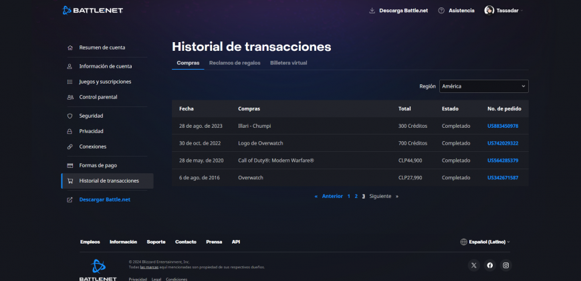Image resolution: width=581 pixels, height=281 pixels.
Task: Click Descargar Battle.net sidebar link
Action: [105, 199]
